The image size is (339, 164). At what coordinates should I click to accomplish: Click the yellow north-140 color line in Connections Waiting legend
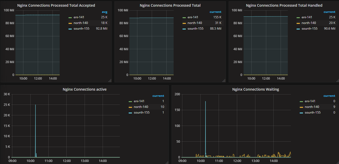(301, 107)
